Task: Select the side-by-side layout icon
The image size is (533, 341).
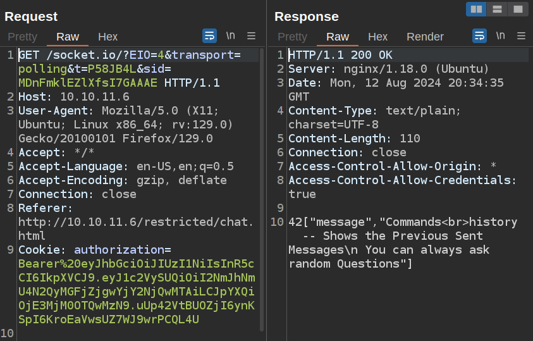Action: 476,9
